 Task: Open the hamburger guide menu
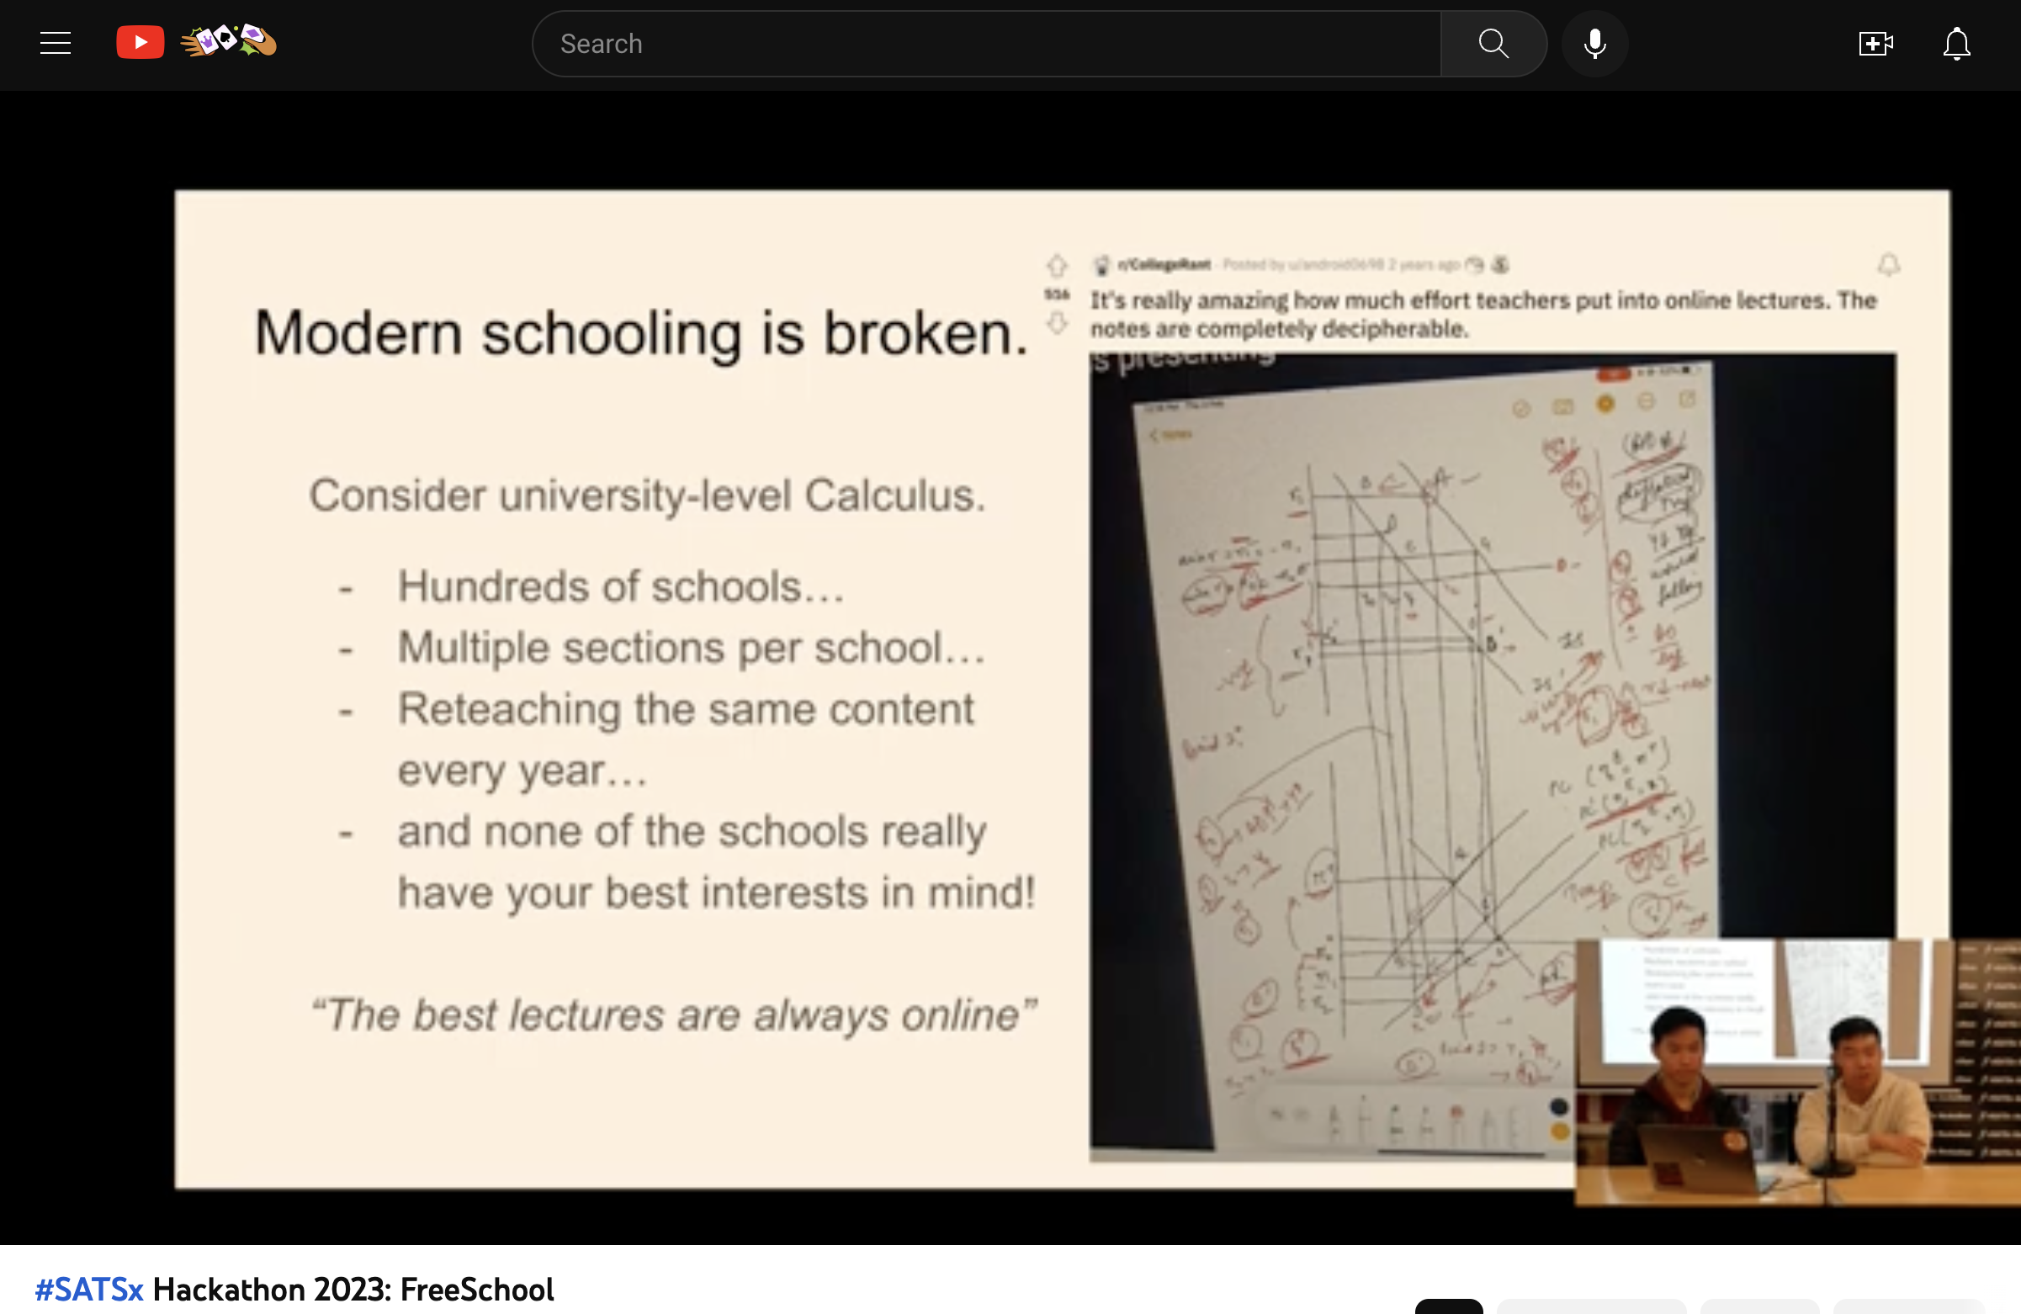click(56, 43)
